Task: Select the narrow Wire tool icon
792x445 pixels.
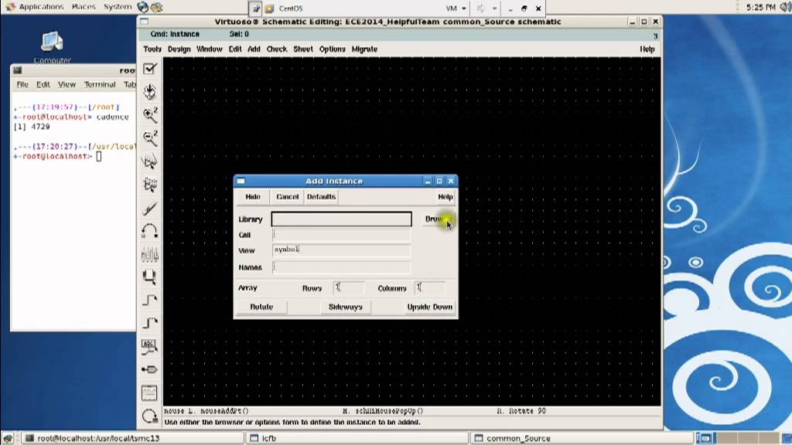Action: pyautogui.click(x=149, y=301)
